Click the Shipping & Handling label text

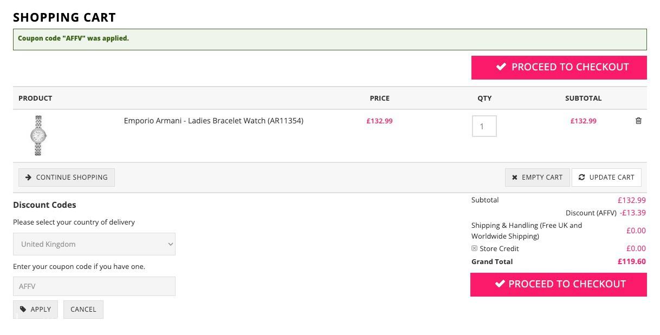point(527,231)
